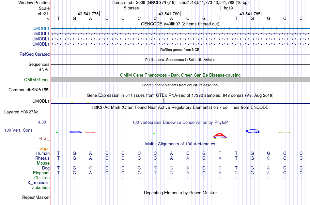Screen dimensions: 310x205
Task: Click the RefSeq genes from NCBI title
Action: [x=180, y=50]
